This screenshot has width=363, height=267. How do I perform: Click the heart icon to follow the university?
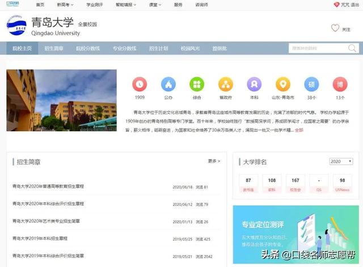tap(335, 28)
